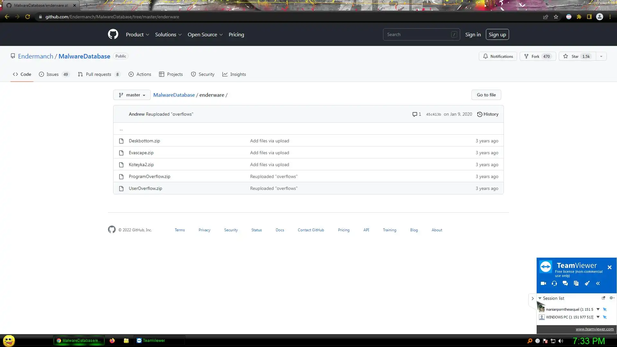Toggle remote pointer for WINDOWS PC session
Screen dimensions: 617x347
coord(605,317)
